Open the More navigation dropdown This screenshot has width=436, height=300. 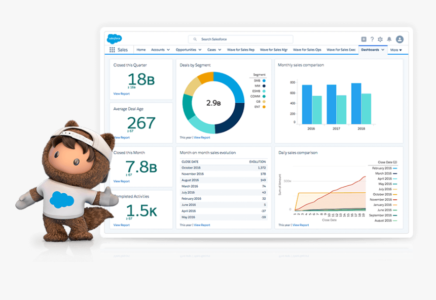coord(396,50)
